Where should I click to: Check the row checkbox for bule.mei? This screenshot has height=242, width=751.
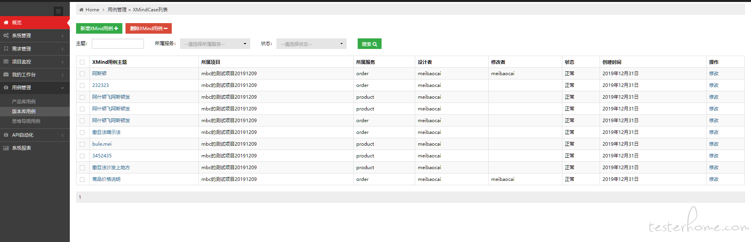(82, 144)
